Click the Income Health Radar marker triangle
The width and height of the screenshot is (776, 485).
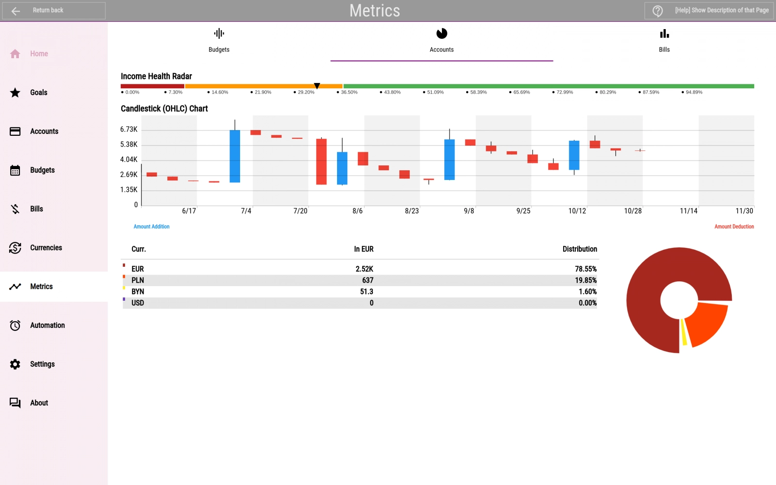[317, 86]
